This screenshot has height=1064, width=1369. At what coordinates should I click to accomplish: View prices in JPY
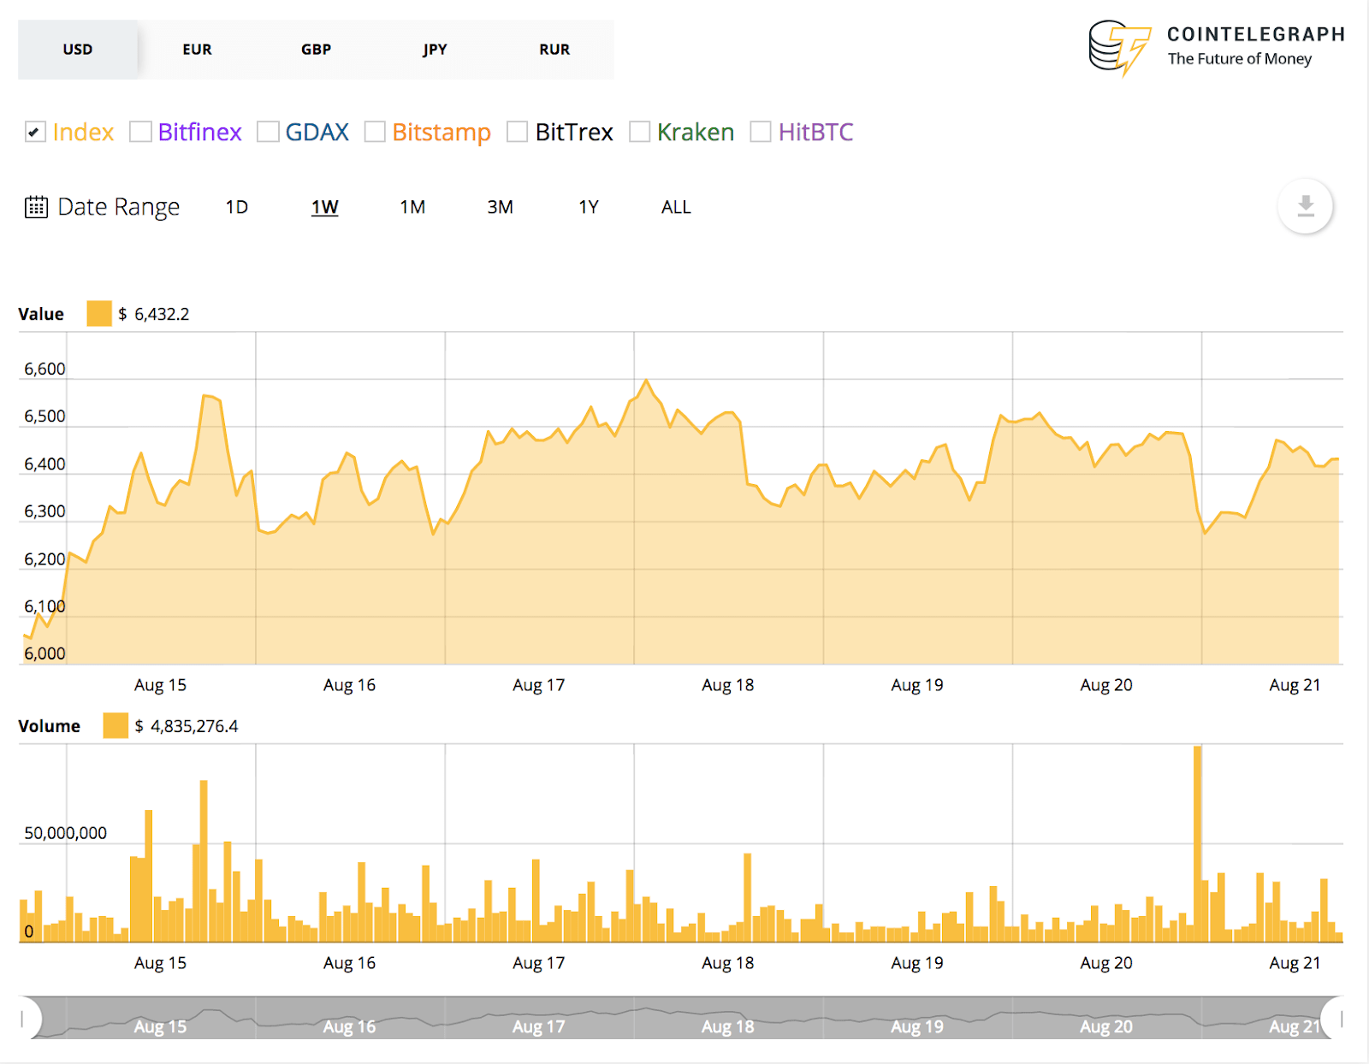point(435,49)
